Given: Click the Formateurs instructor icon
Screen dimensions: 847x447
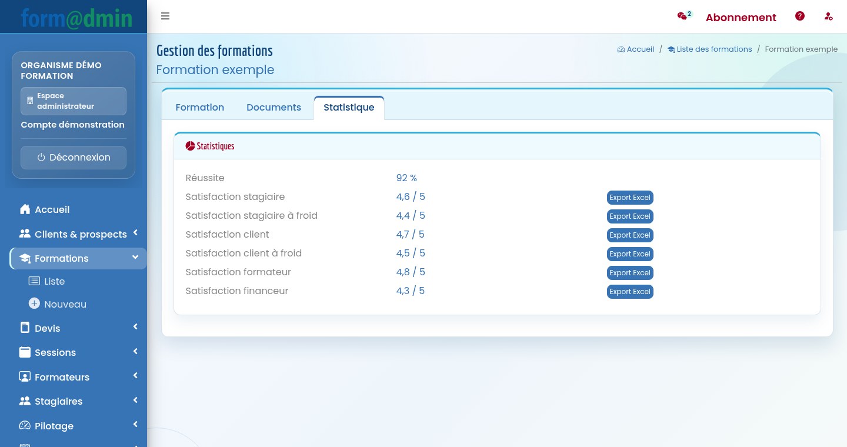Looking at the screenshot, I should [25, 376].
